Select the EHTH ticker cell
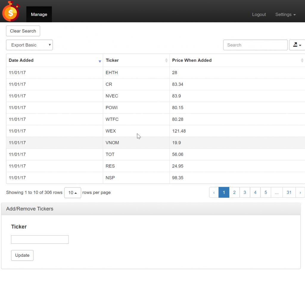 pos(136,73)
